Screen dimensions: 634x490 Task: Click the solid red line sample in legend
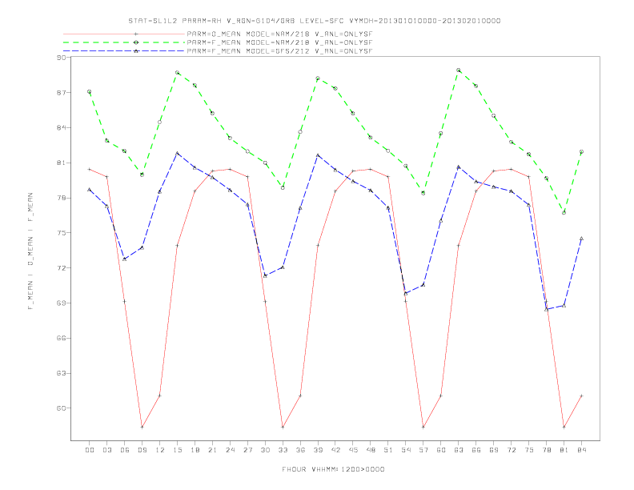[124, 34]
